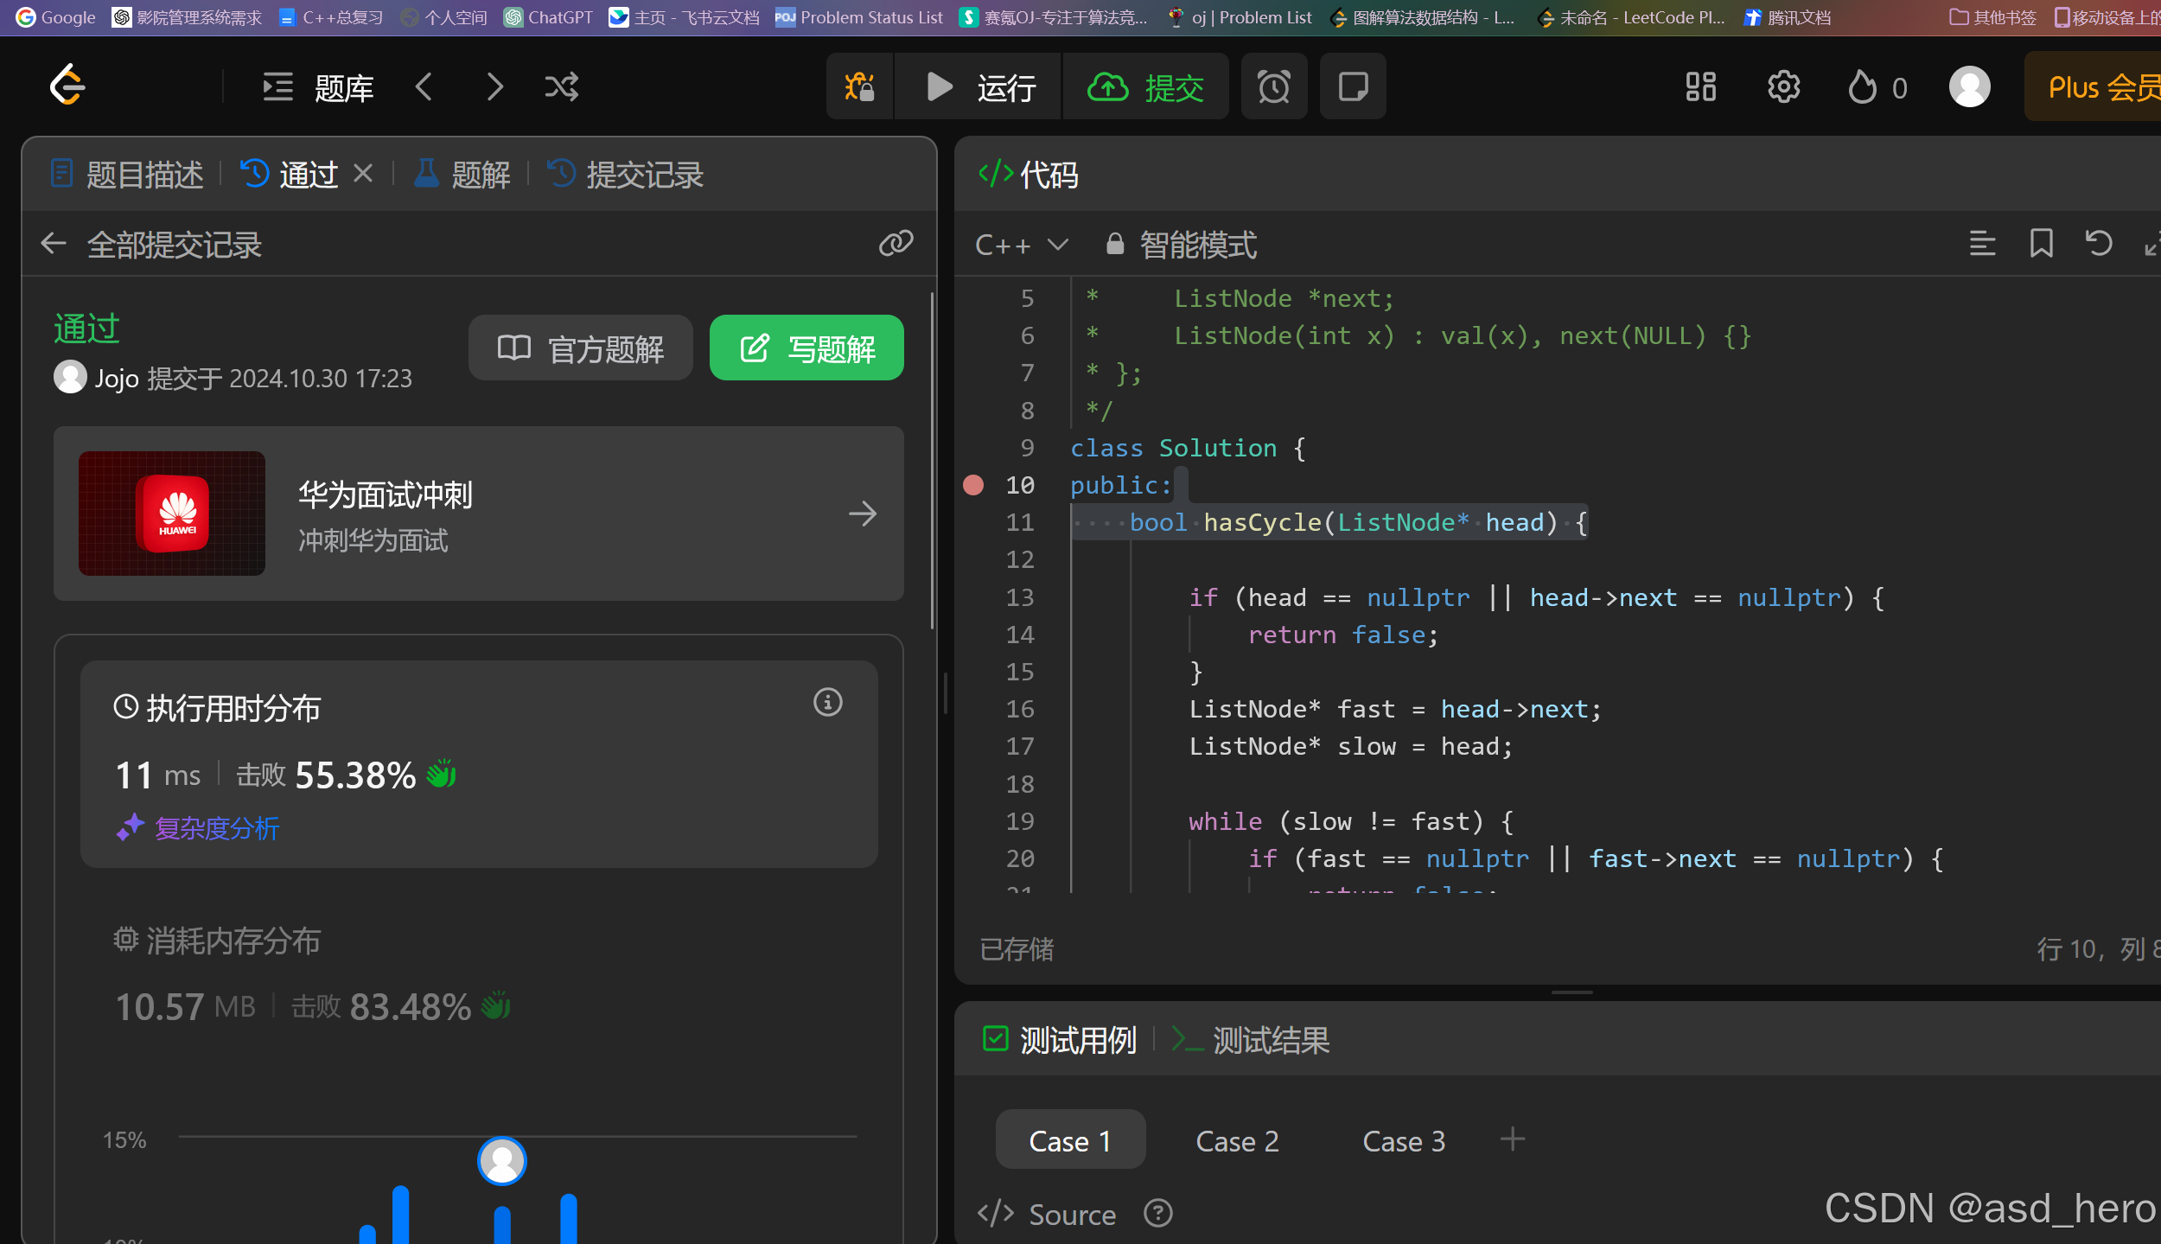Click the debug bug icon

click(x=859, y=87)
